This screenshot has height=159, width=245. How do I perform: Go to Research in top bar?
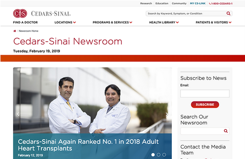point(146,3)
